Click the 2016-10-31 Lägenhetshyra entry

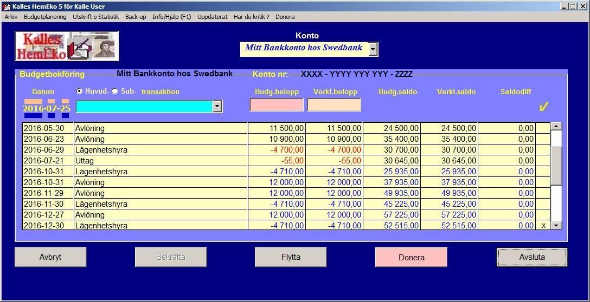point(286,172)
